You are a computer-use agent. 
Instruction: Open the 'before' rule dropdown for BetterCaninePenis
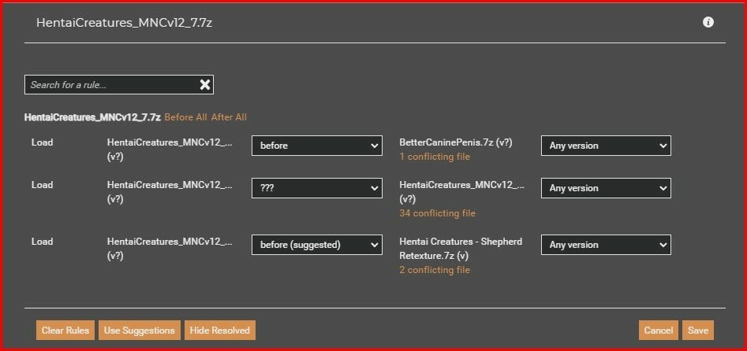pos(317,146)
